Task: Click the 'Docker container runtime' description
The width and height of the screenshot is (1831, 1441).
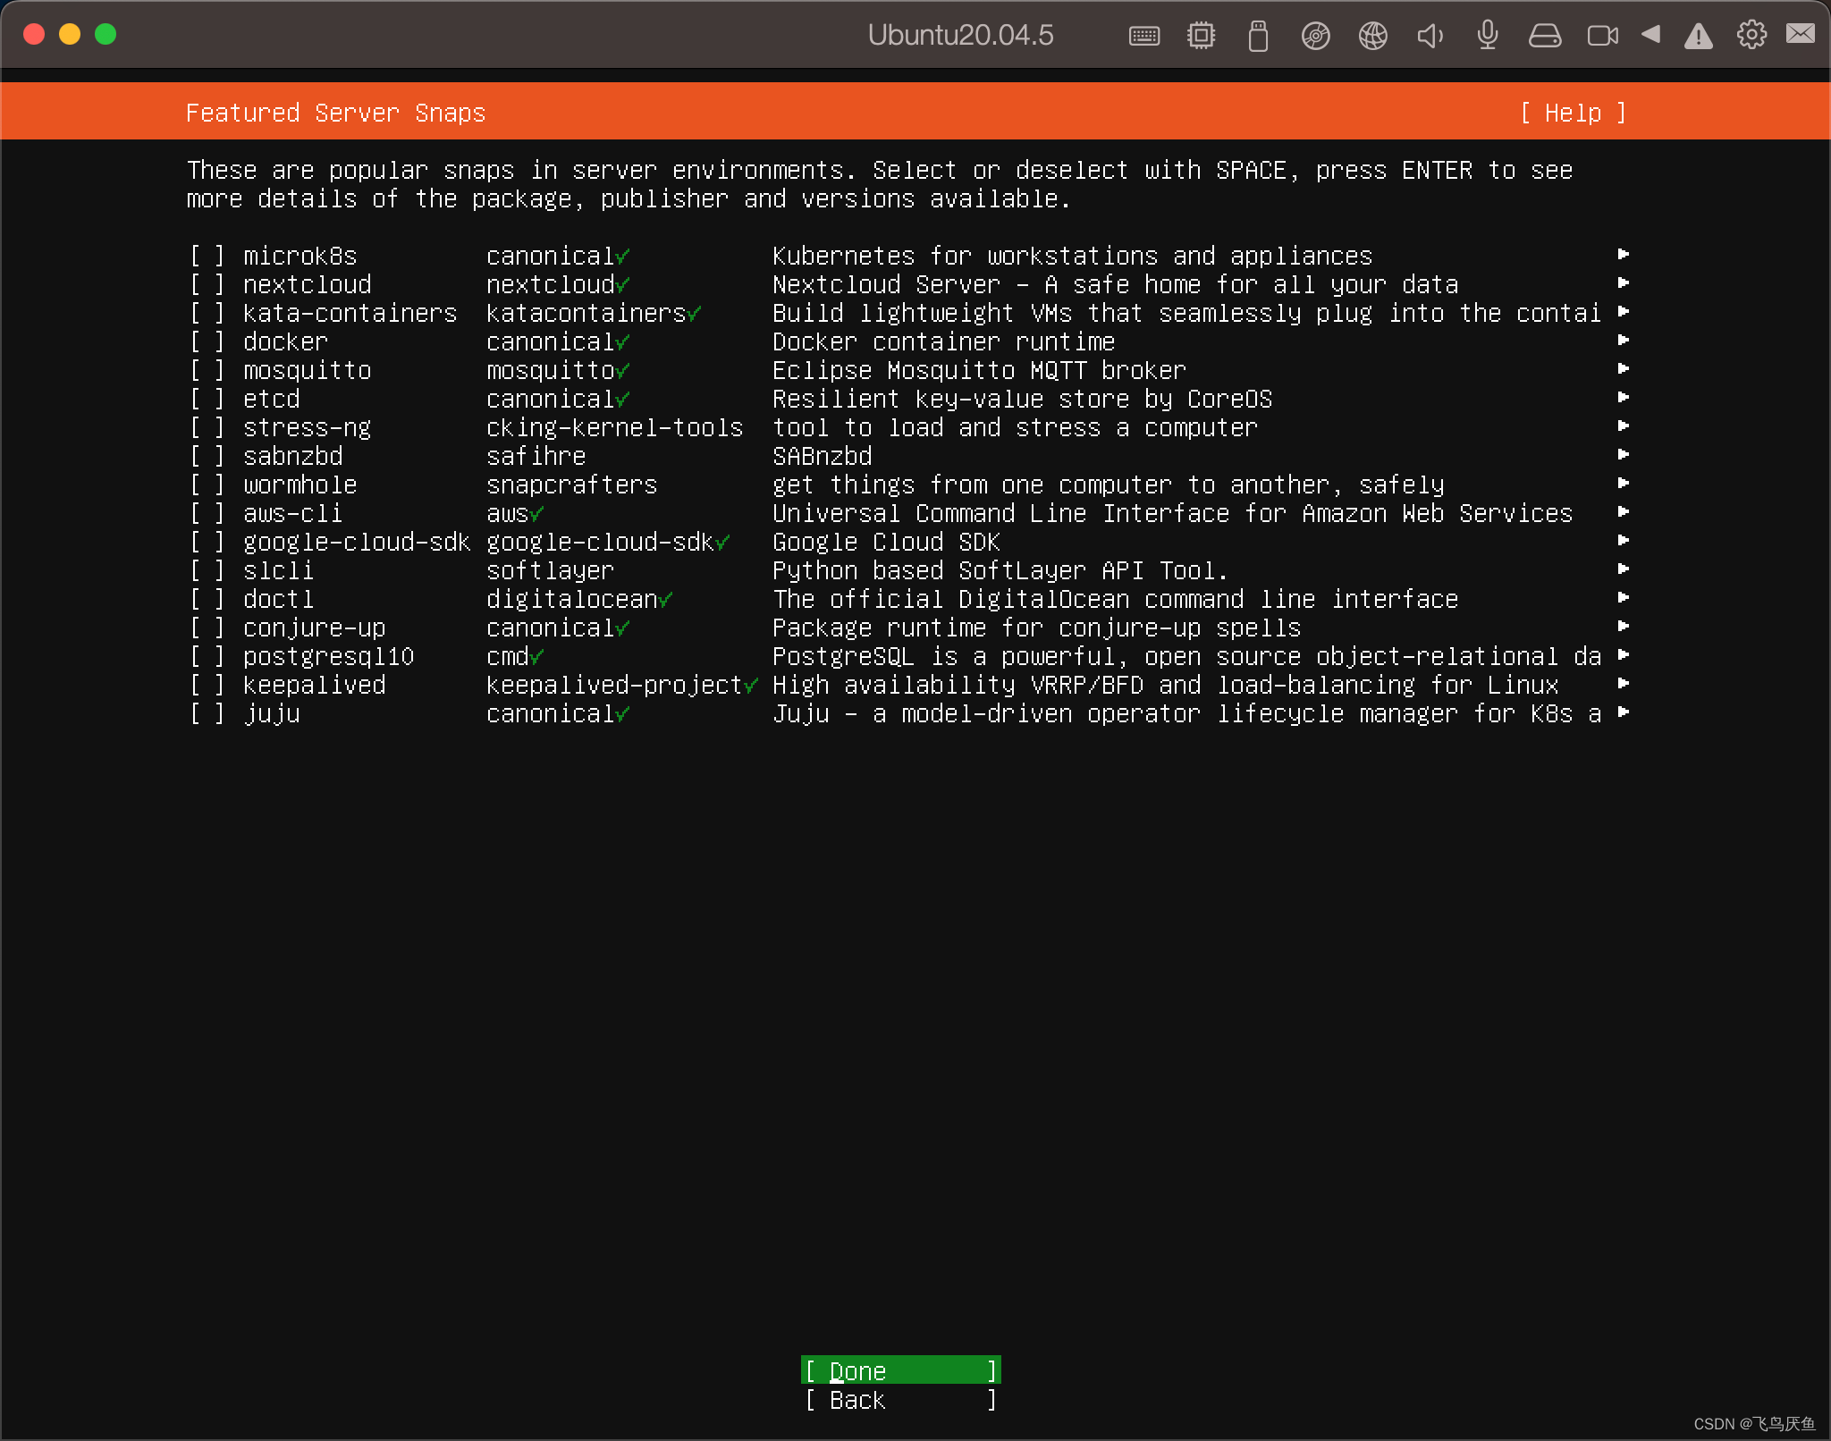Action: [x=944, y=342]
